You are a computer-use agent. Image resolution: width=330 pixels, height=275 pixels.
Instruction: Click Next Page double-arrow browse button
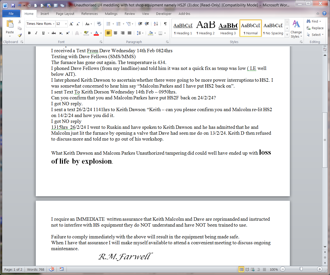[325, 263]
